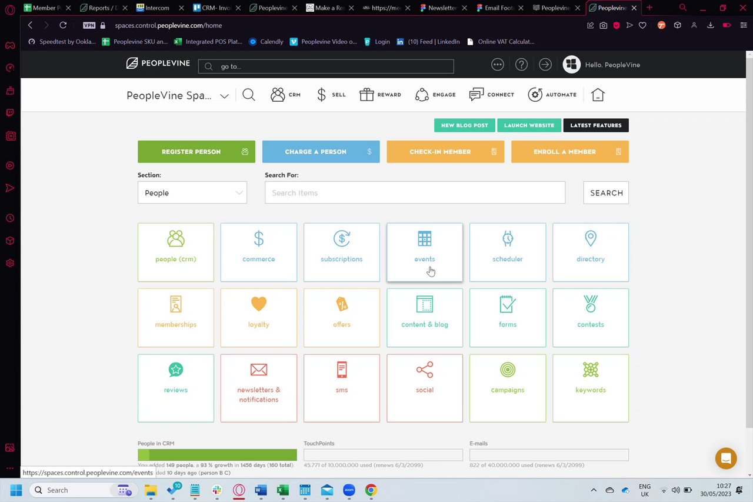Image resolution: width=753 pixels, height=502 pixels.
Task: Open the campaigns tile
Action: [x=508, y=388]
